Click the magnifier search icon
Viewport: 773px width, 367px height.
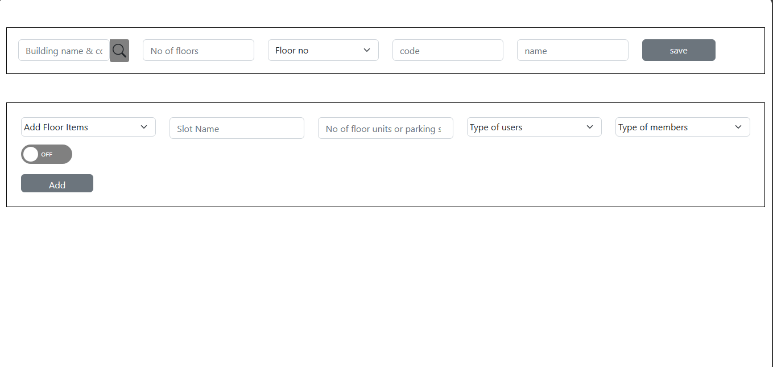tap(119, 50)
